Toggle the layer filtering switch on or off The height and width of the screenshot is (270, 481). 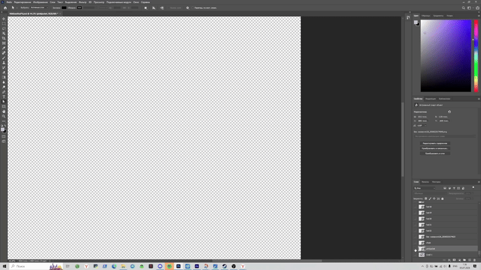click(473, 187)
